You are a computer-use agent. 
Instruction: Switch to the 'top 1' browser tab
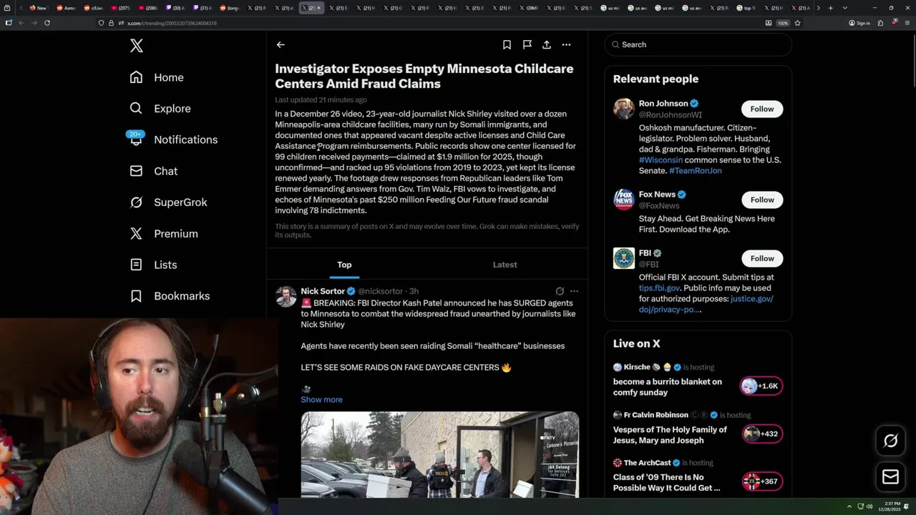tap(747, 8)
